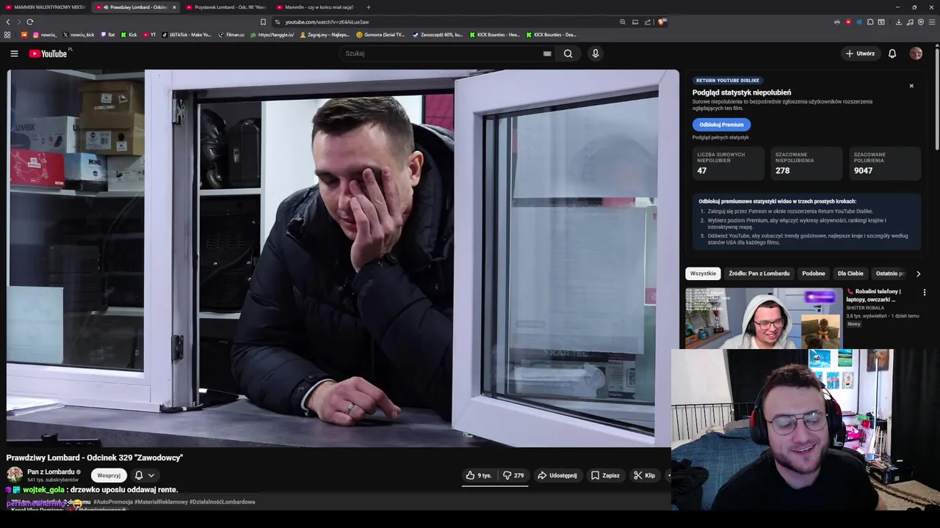Reload the current page

pyautogui.click(x=29, y=22)
